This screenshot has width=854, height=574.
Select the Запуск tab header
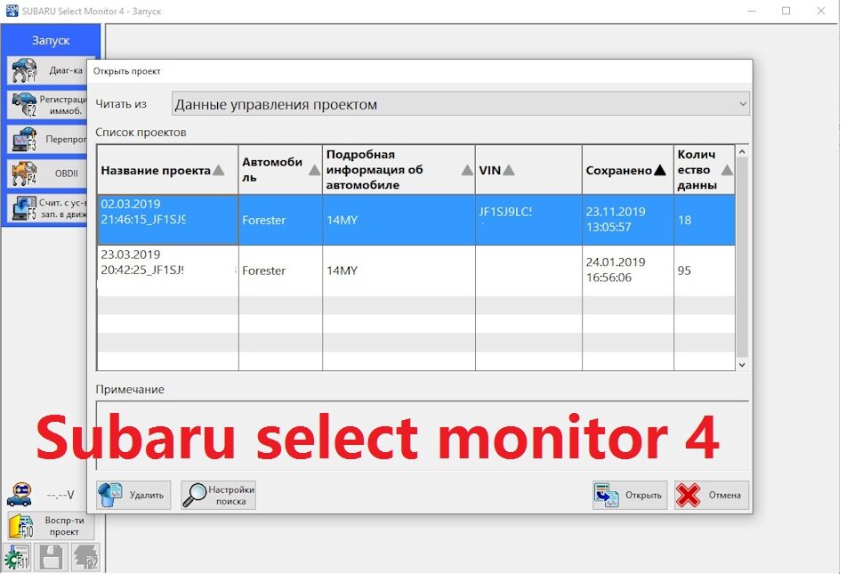(51, 40)
